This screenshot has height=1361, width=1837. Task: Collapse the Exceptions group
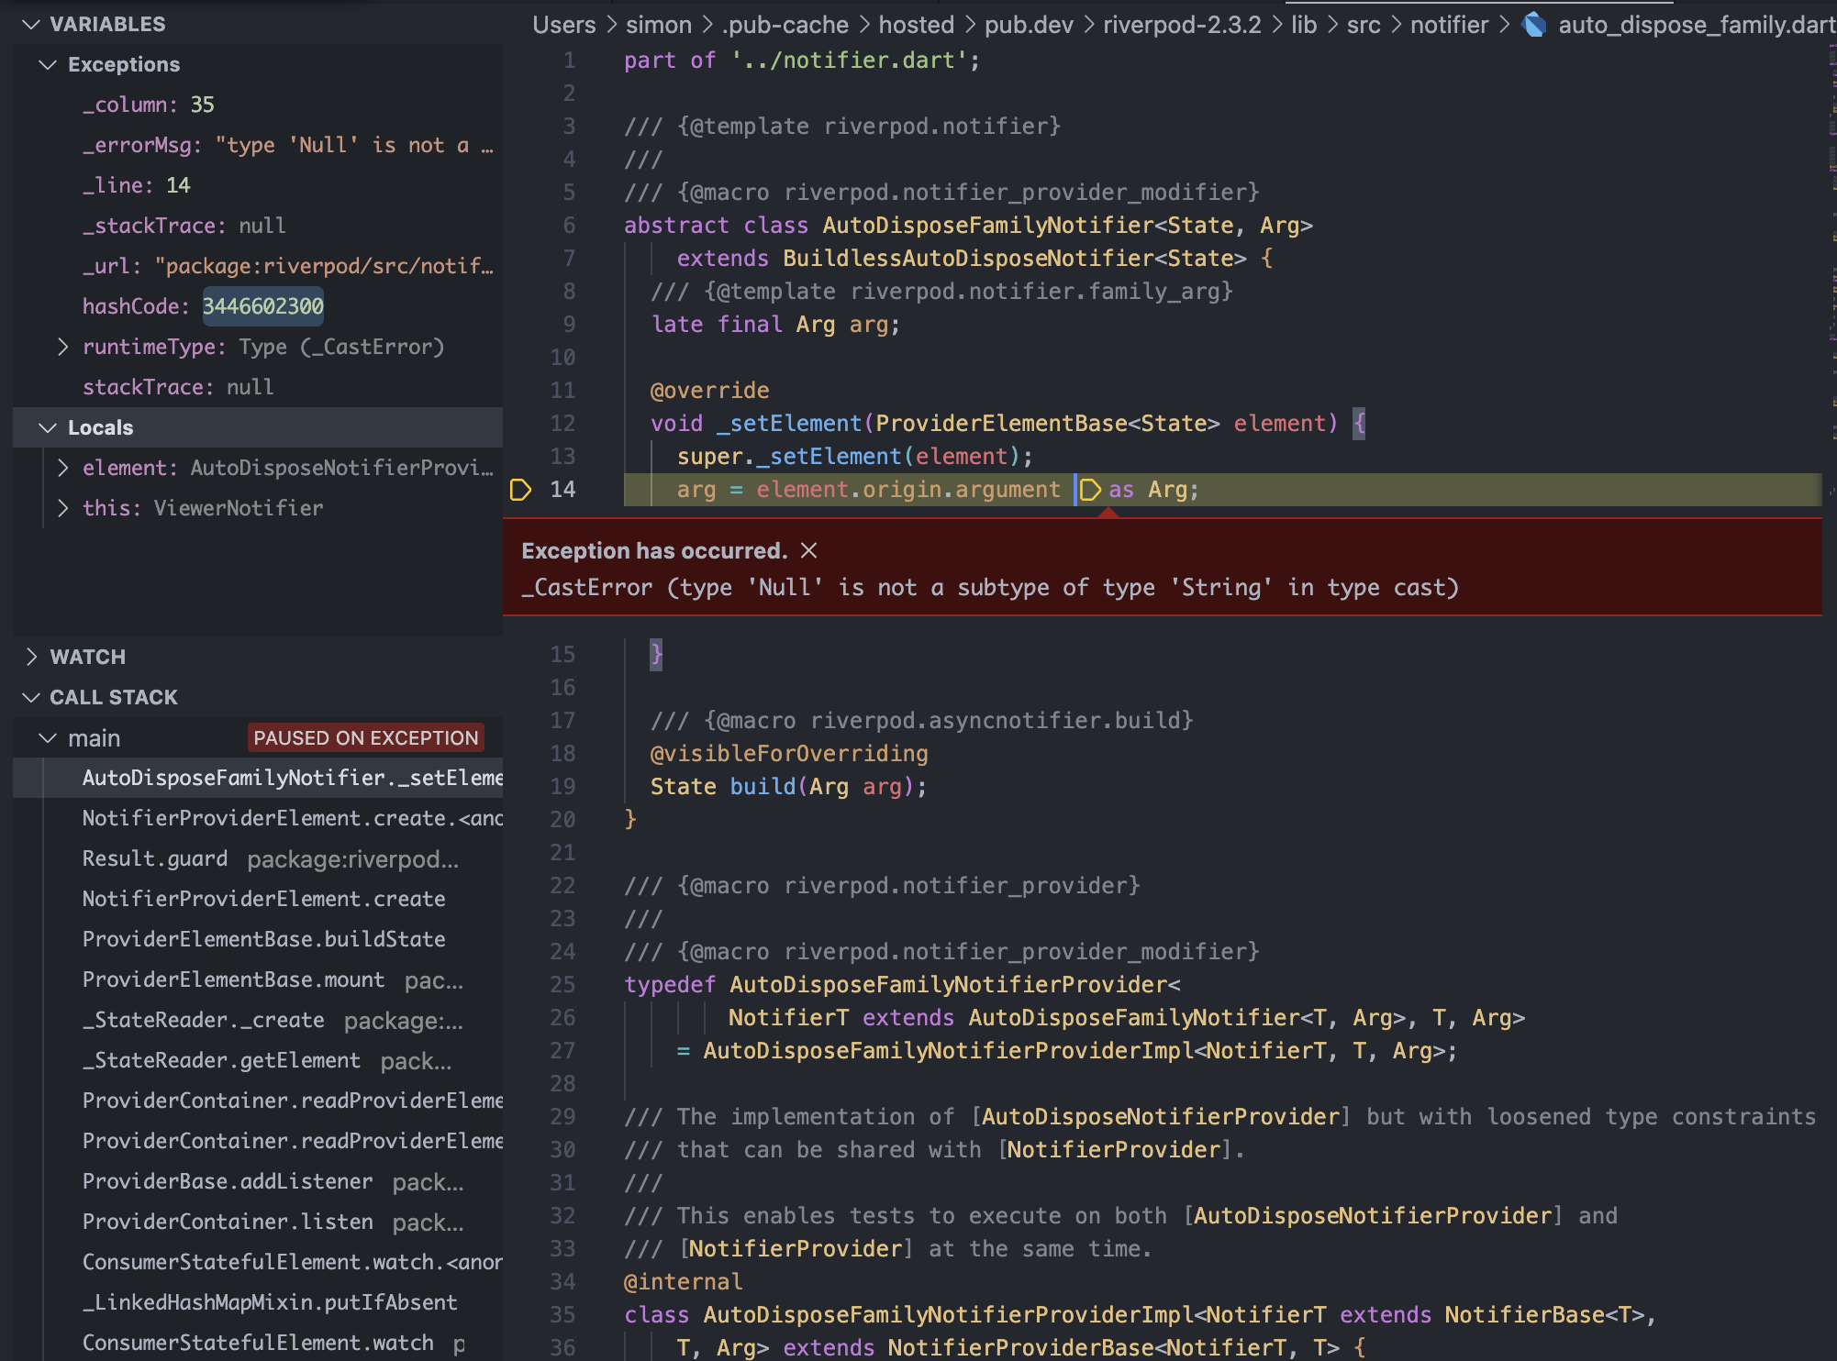[46, 64]
